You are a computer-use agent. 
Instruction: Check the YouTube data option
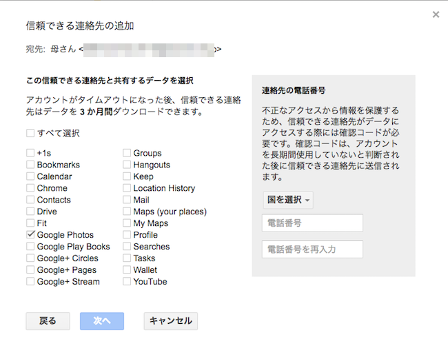[127, 282]
